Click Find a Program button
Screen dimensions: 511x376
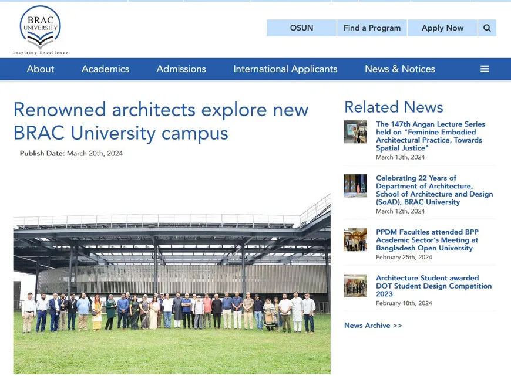click(x=372, y=28)
